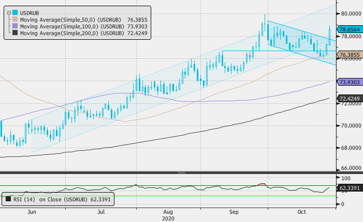Click the 73.9303 moving average price tag
Viewport: 363px width, 222px height.
pos(349,82)
